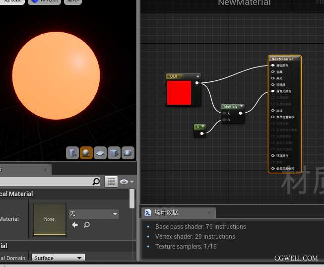Screen dimensions: 324x267
Task: Click the 高光 specular input pin
Action: [273, 78]
